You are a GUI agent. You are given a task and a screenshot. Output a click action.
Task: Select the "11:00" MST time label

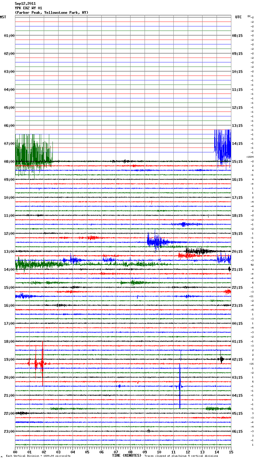9,216
